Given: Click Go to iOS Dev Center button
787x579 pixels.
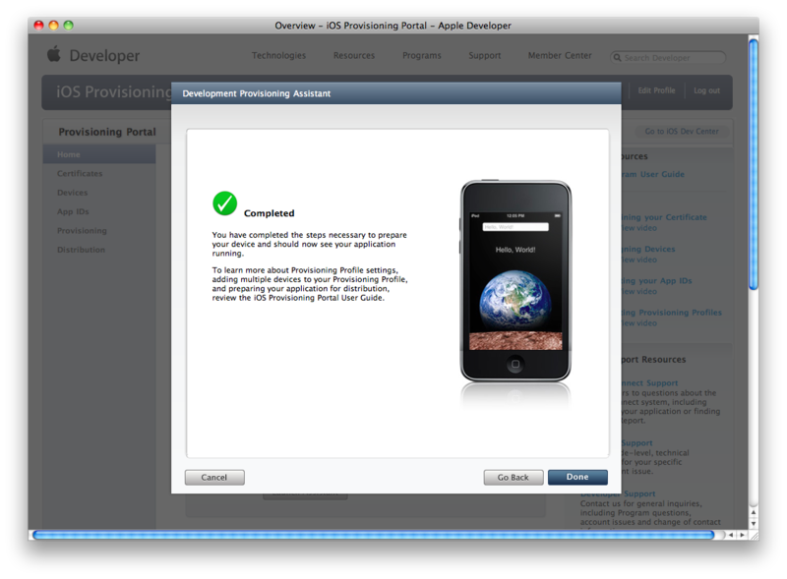Looking at the screenshot, I should [682, 131].
